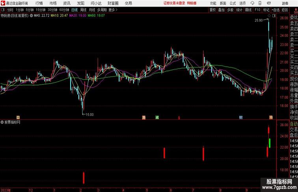This screenshot has height=192, width=298.
Task: Click the 15.00 low price label
Action: coord(89,115)
